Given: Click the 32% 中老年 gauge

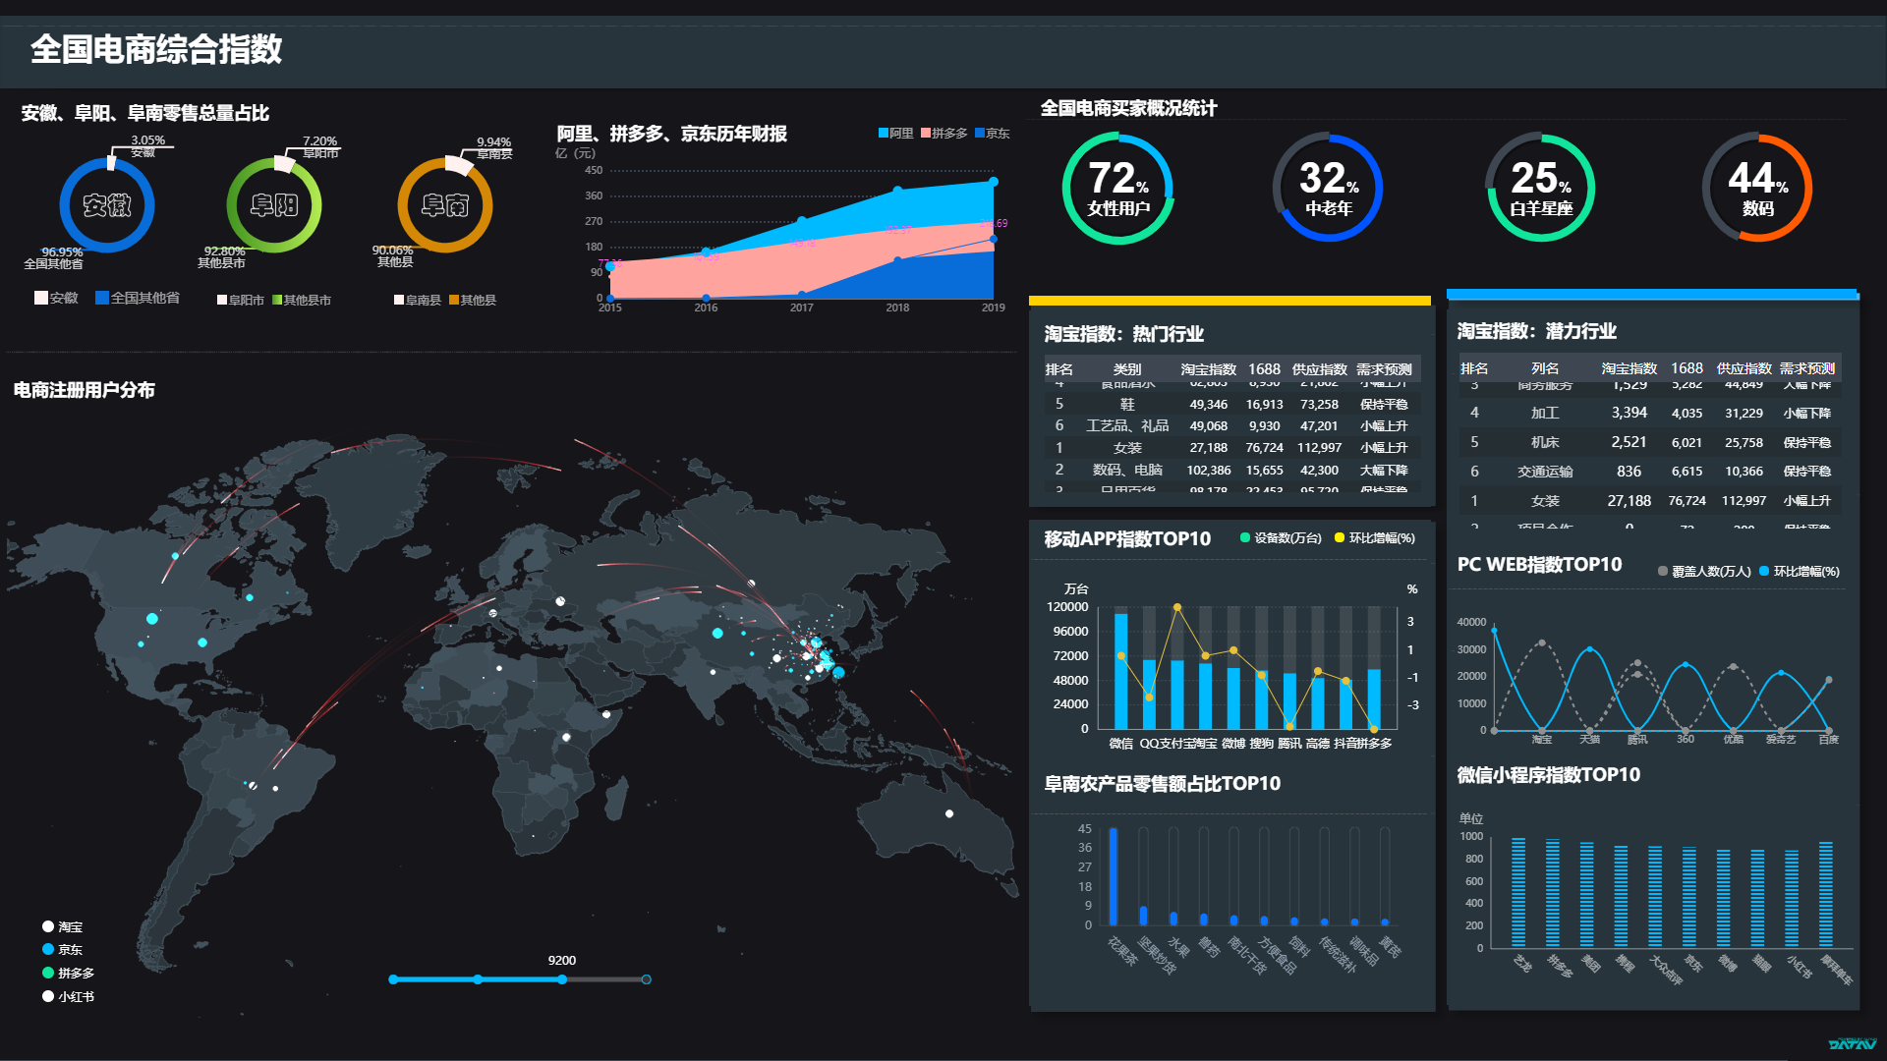Looking at the screenshot, I should coord(1328,188).
